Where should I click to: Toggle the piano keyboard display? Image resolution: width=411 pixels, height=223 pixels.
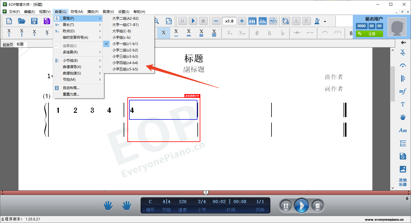252,21
